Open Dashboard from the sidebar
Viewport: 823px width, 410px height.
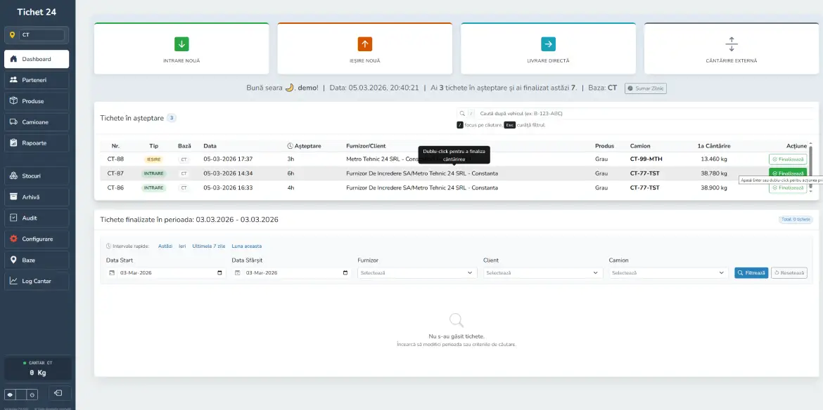pos(37,58)
